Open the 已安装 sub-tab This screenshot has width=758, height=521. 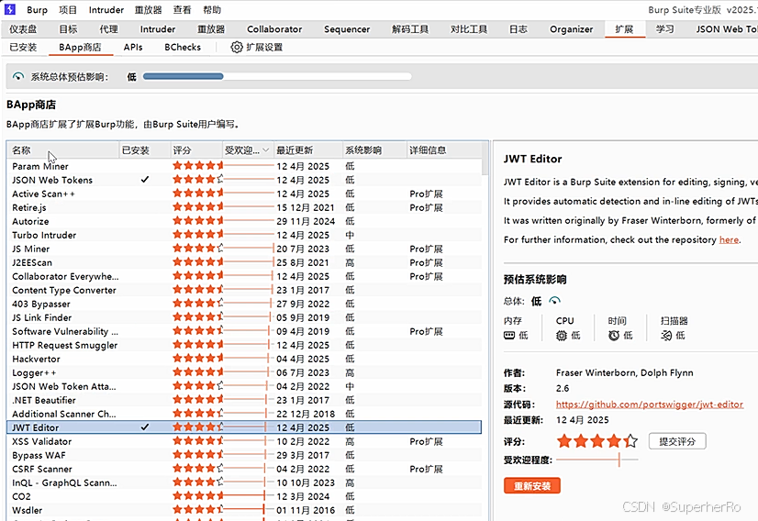point(23,47)
